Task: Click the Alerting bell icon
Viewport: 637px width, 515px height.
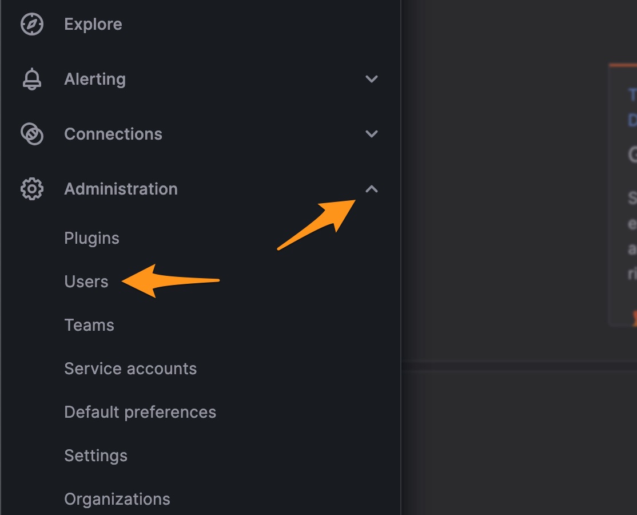Action: point(32,79)
